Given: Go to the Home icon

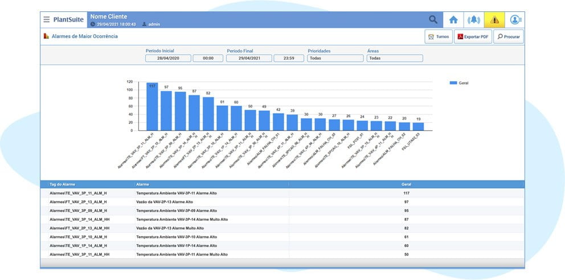Looking at the screenshot, I should point(453,20).
